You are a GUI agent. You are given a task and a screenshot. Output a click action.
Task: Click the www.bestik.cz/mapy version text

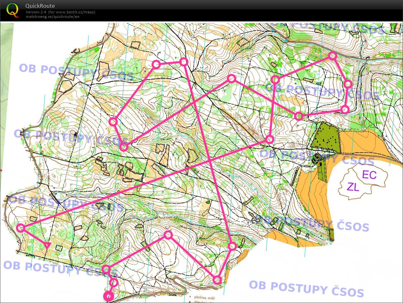(x=61, y=12)
